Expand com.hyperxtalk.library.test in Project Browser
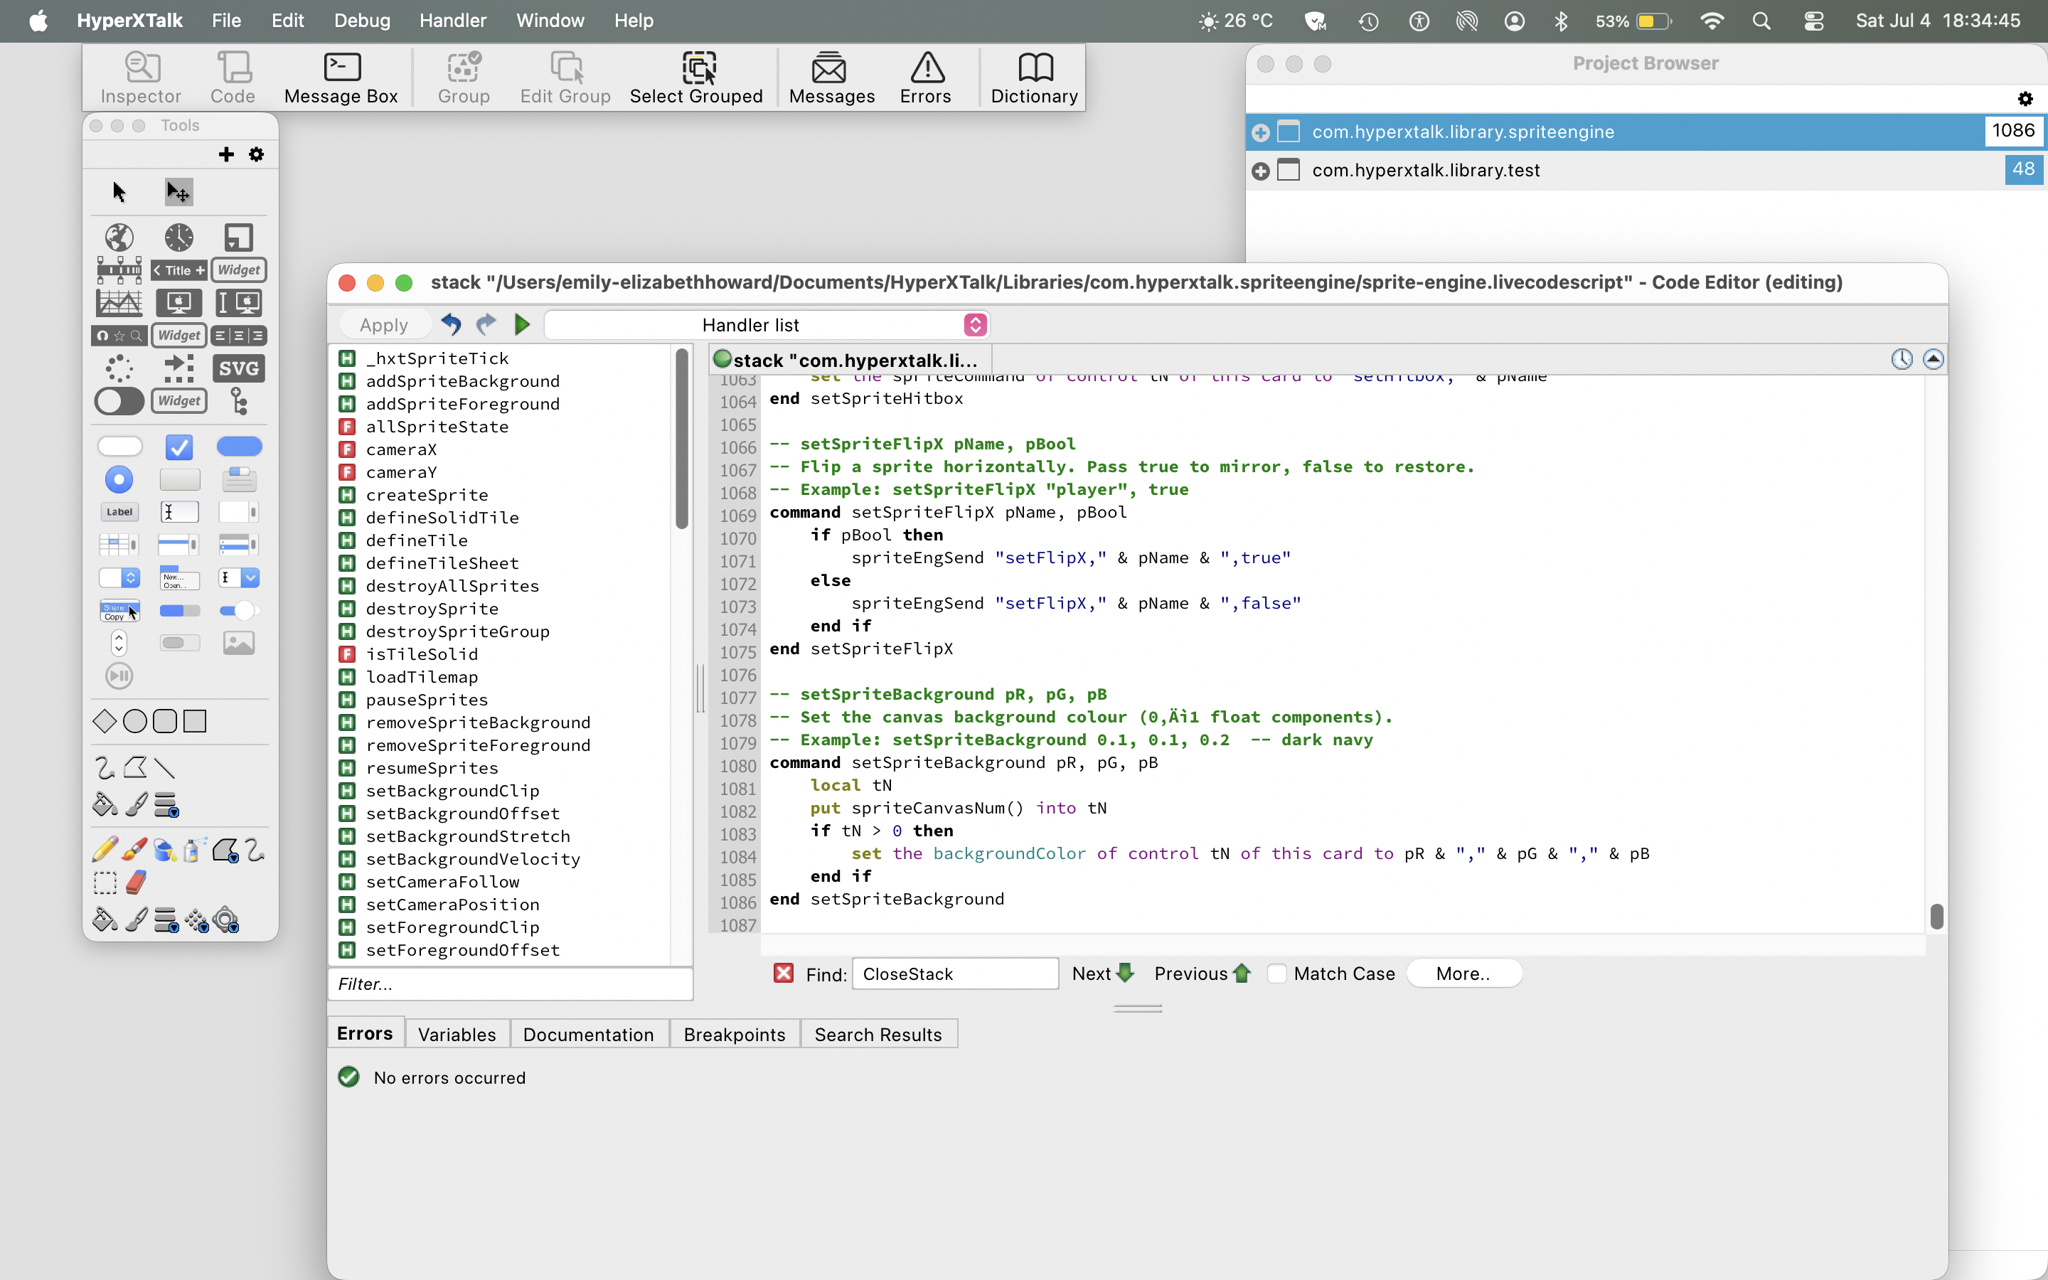Viewport: 2048px width, 1280px height. pyautogui.click(x=1260, y=171)
